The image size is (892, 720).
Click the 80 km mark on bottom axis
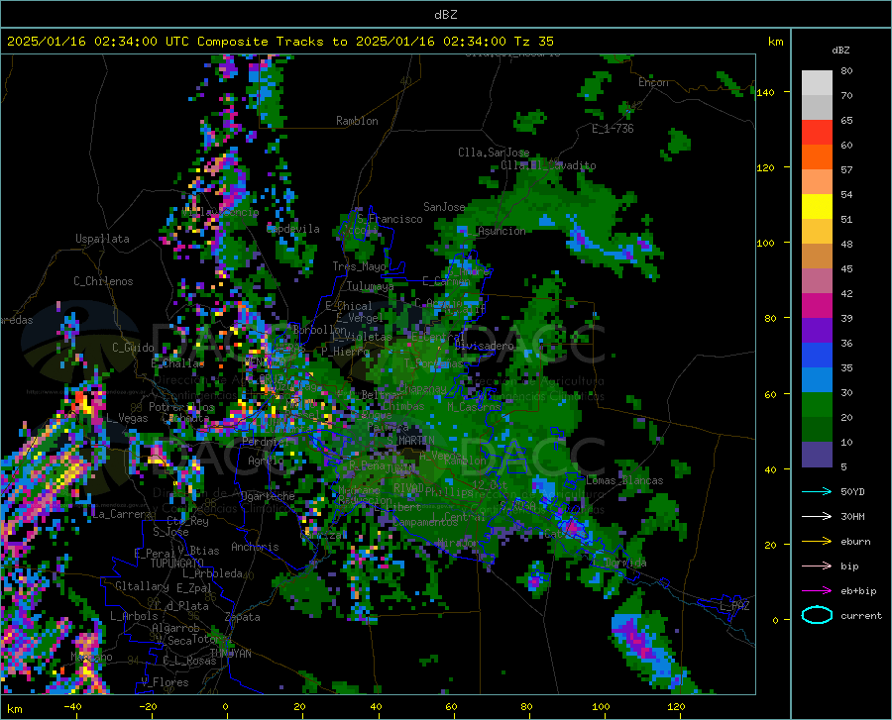526,706
